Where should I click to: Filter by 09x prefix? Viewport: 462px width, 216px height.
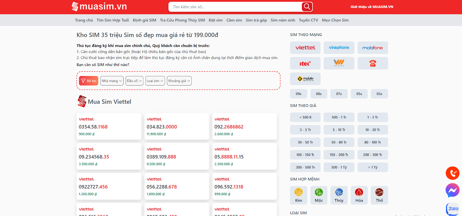coord(299,94)
